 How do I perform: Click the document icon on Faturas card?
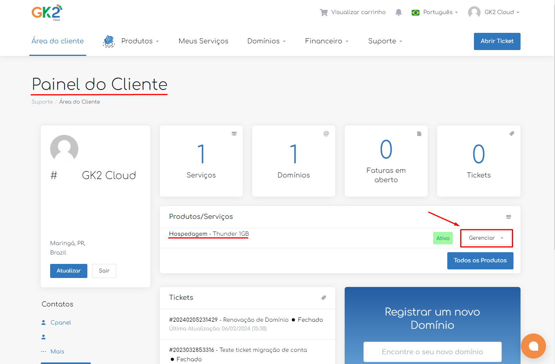point(419,134)
